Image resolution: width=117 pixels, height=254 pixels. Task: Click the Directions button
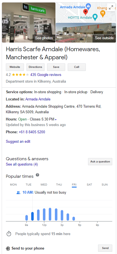(35, 67)
